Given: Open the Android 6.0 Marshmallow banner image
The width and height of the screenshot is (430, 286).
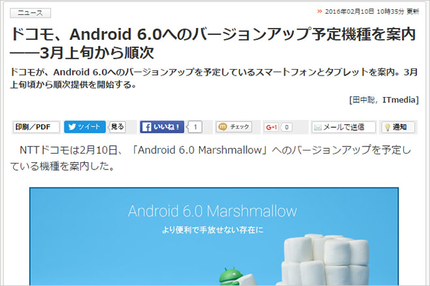Looking at the screenshot, I should [x=214, y=236].
